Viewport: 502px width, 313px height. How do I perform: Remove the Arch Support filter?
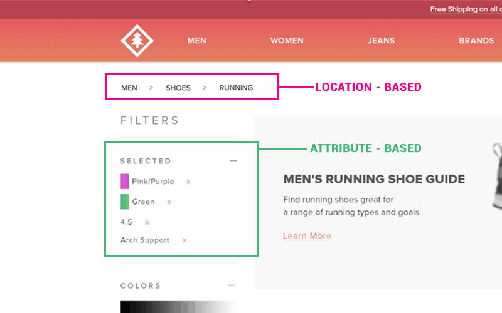[184, 240]
